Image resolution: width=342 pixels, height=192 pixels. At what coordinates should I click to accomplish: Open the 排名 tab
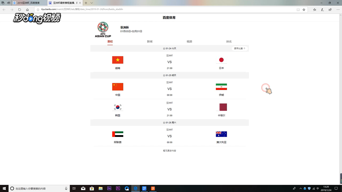[x=229, y=42]
